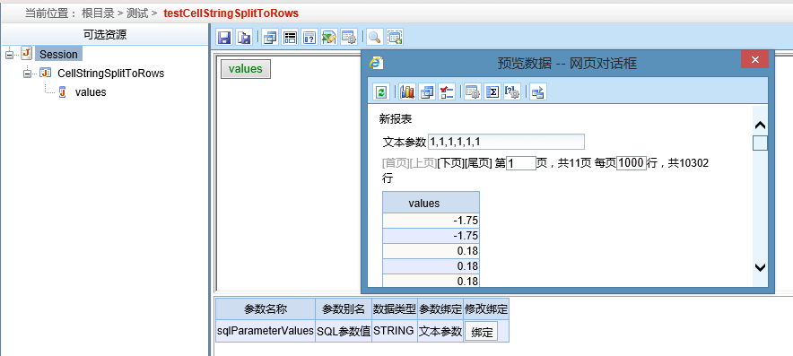Collapse the CellStringSplitToRows node
This screenshot has width=793, height=356.
[27, 74]
